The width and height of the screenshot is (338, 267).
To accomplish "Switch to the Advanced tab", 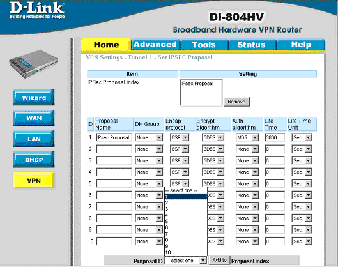I will click(155, 45).
